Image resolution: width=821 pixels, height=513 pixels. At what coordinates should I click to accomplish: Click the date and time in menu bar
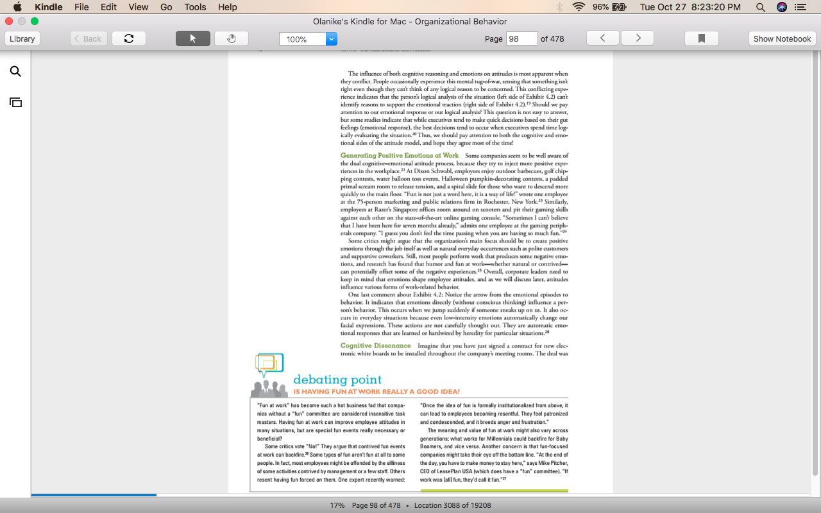[x=690, y=7]
